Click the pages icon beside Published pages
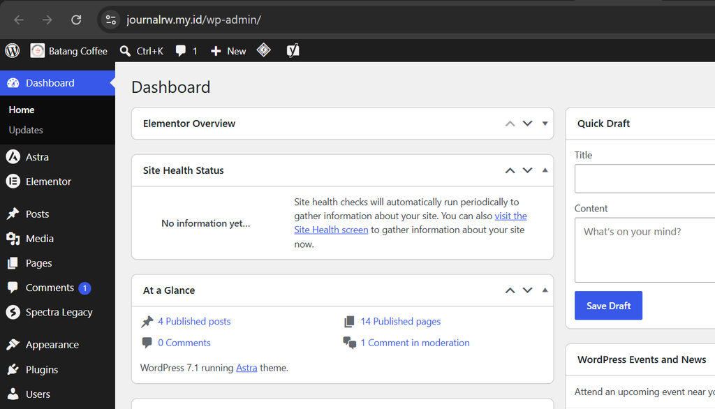Screen dimensions: 715x409 349,322
